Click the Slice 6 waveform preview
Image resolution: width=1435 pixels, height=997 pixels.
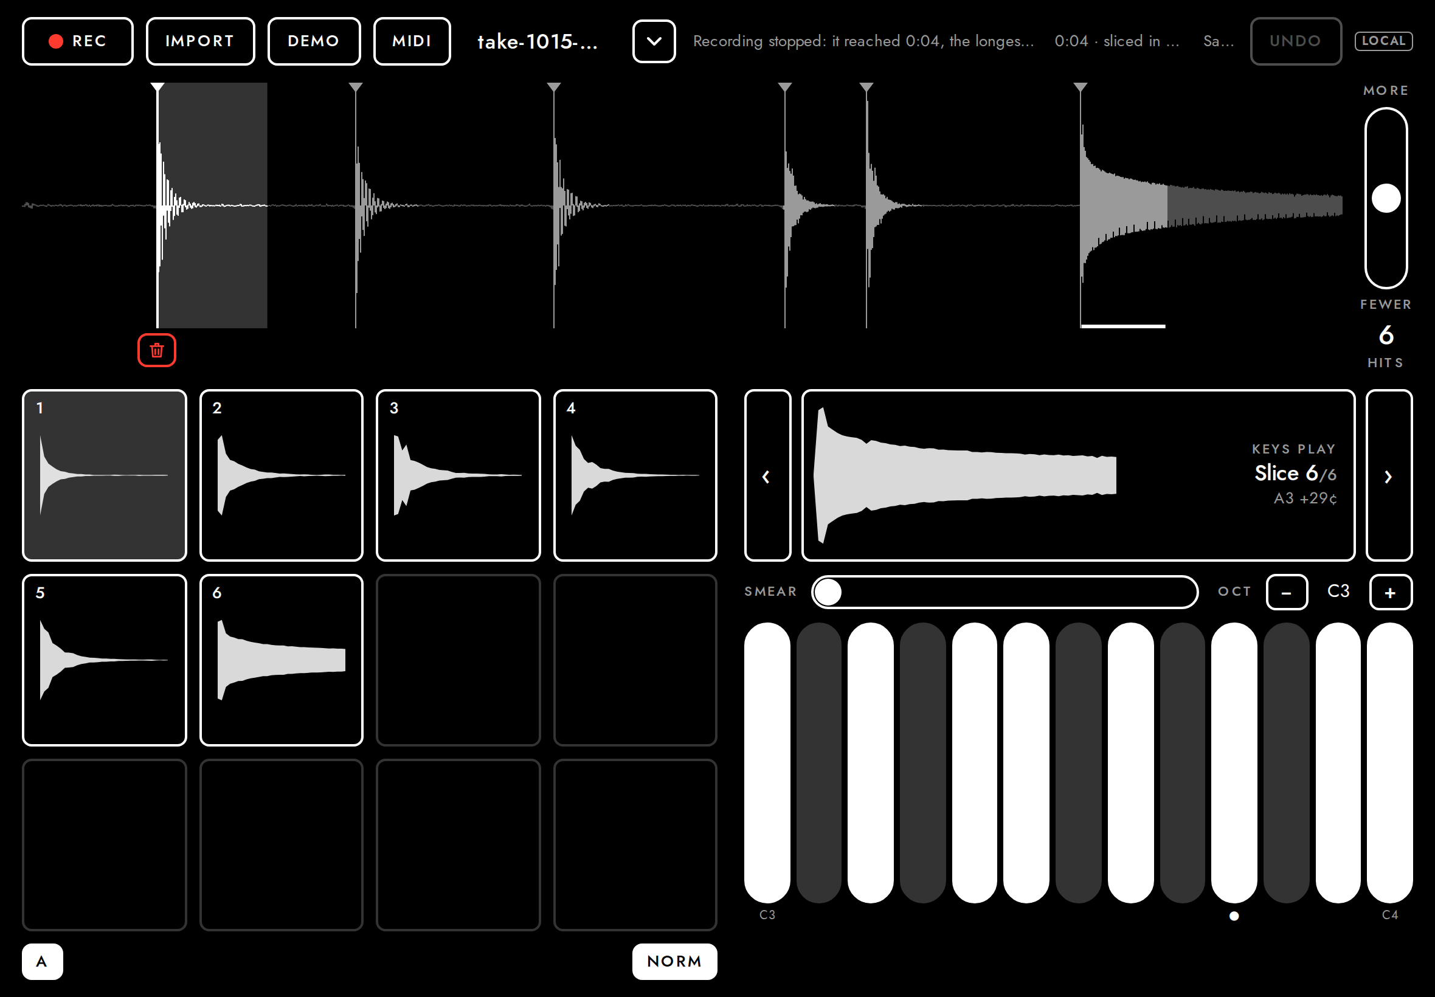1078,475
